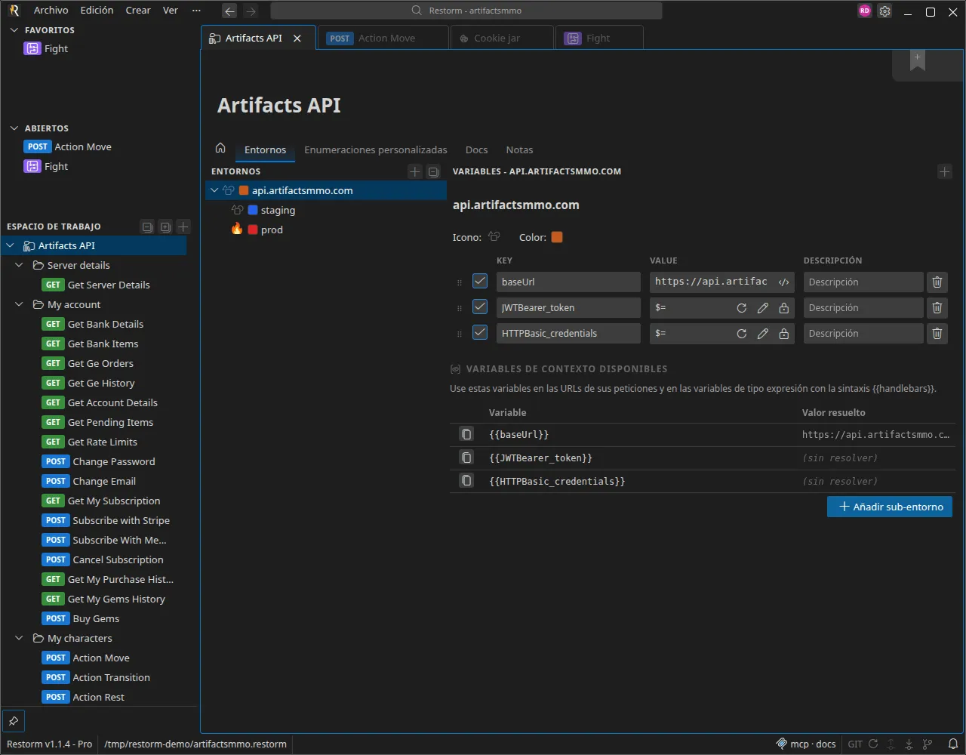
Task: Uncheck the JWTBearer_token variable checkbox
Action: pos(480,307)
